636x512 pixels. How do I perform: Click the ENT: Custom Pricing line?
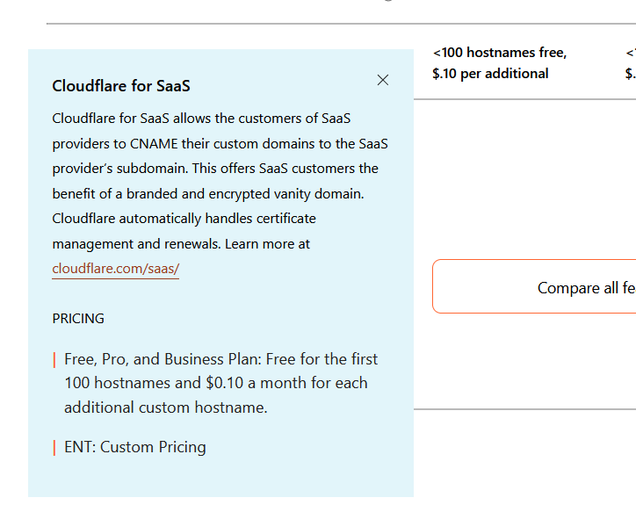(135, 447)
